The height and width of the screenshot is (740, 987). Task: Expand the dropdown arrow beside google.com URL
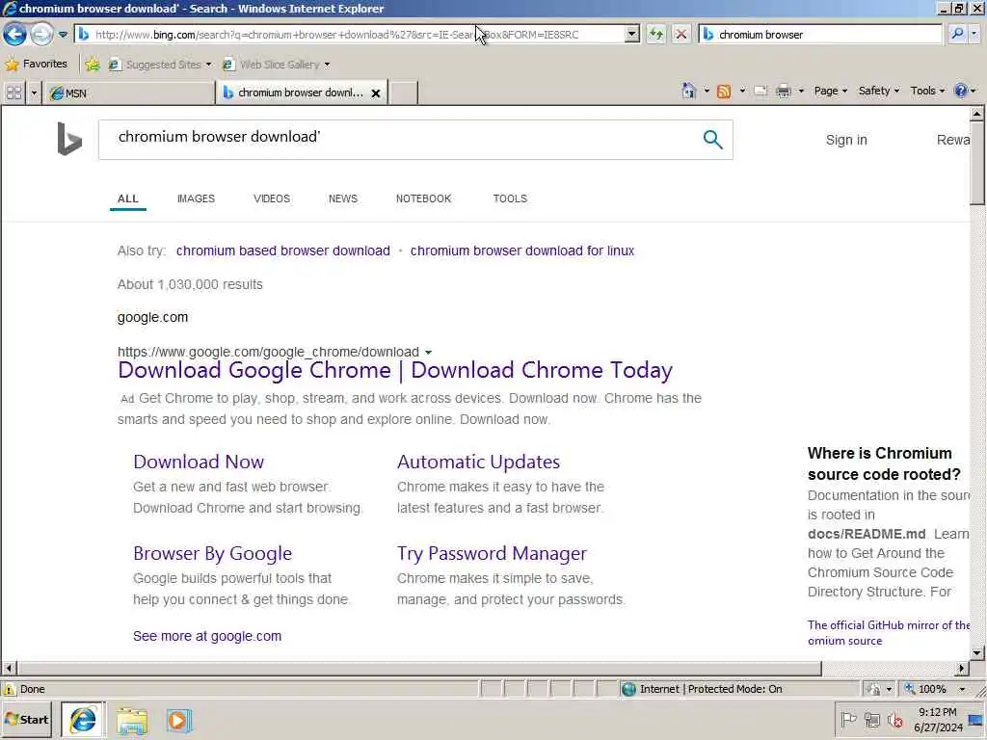click(428, 353)
